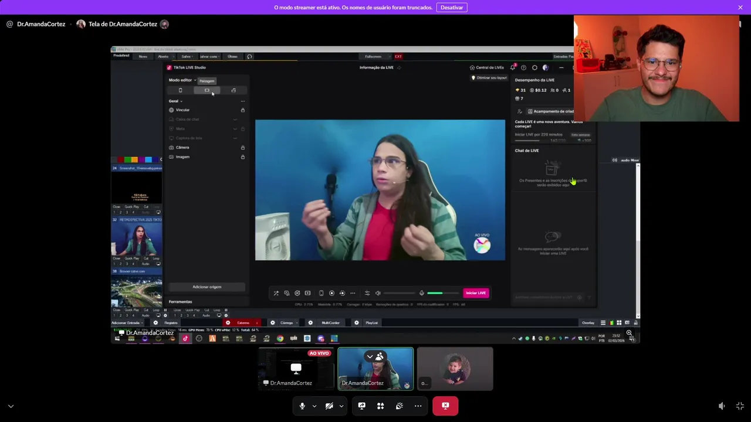Mute the microphone in call controls

pos(302,406)
